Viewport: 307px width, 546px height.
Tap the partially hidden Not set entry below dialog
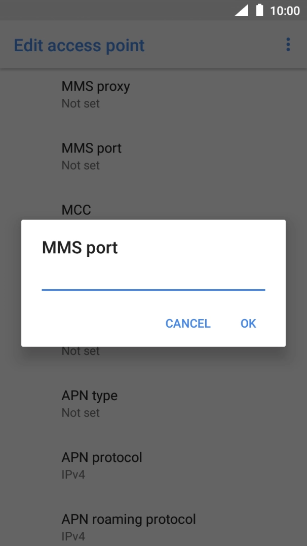81,351
